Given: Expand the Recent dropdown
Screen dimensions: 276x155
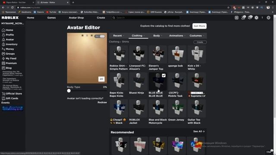Looking at the screenshot, I should pos(119,36).
